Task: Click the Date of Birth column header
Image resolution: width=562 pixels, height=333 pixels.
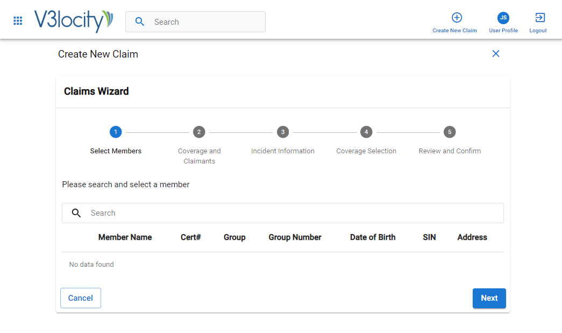Action: tap(372, 237)
